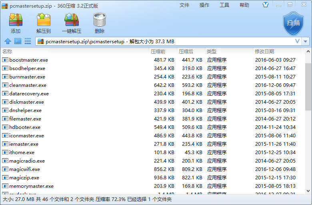Click the 一键解压 one-click extract icon
This screenshot has width=312, height=205.
click(72, 20)
